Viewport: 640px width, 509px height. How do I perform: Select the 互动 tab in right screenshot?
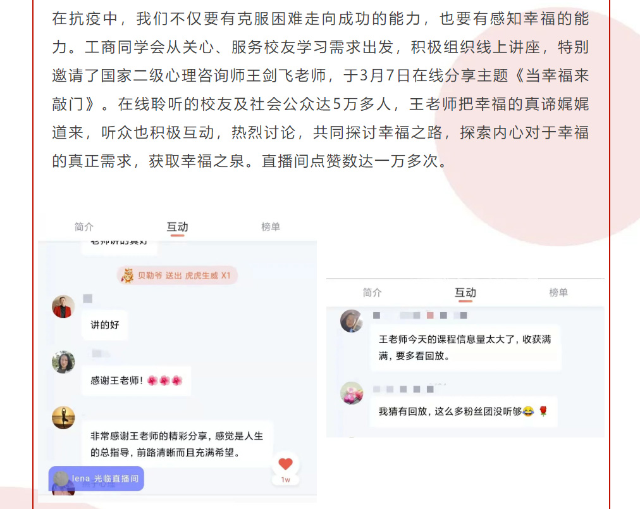(x=465, y=292)
